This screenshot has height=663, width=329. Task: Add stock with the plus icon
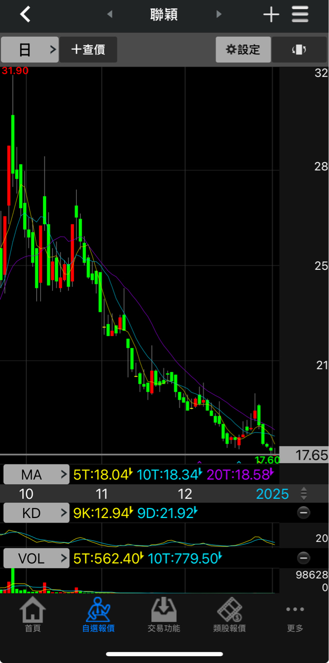(271, 15)
